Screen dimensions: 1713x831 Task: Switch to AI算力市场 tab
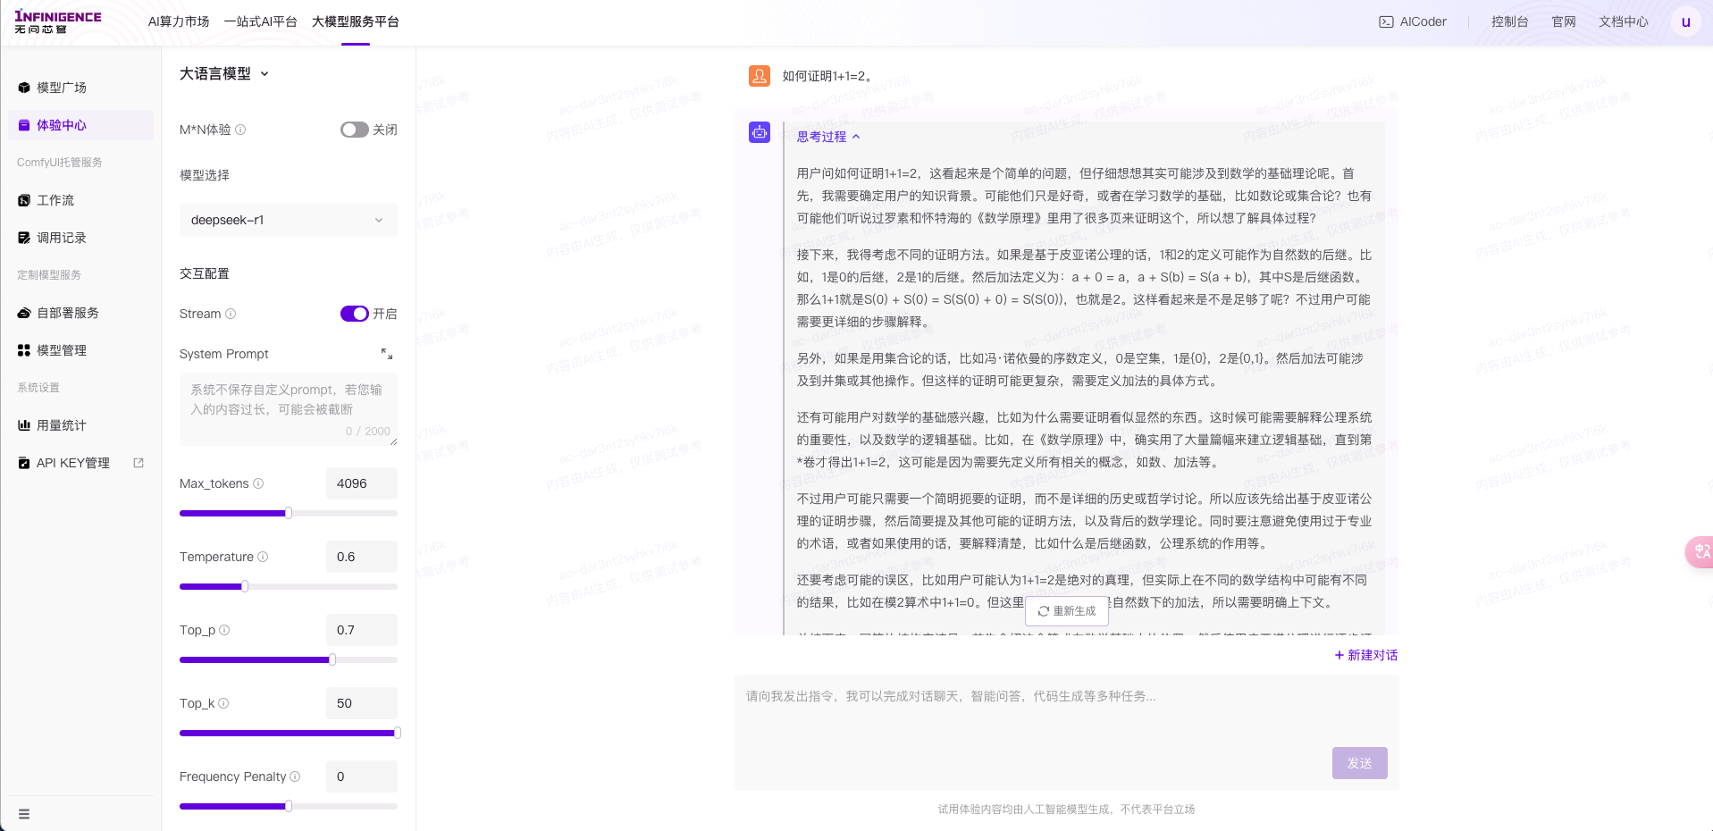tap(179, 21)
